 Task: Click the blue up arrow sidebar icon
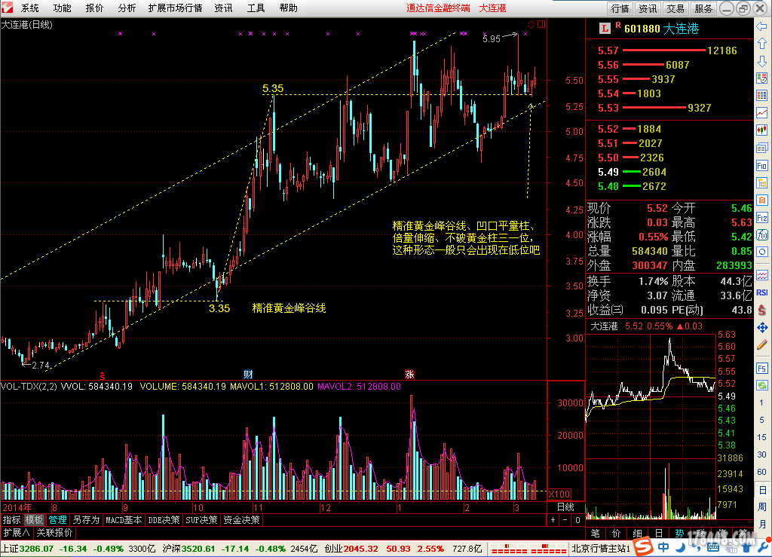click(761, 44)
